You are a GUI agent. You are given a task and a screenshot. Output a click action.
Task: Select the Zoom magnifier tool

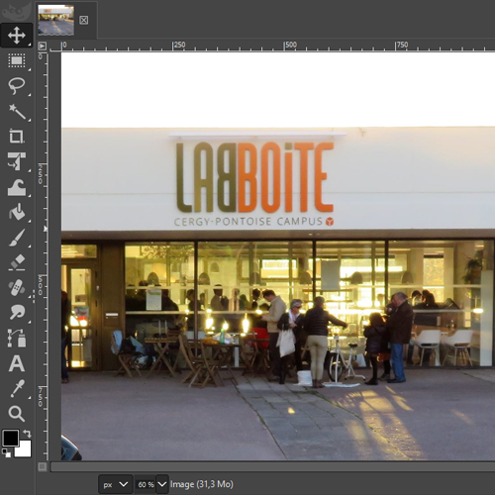[x=17, y=414]
